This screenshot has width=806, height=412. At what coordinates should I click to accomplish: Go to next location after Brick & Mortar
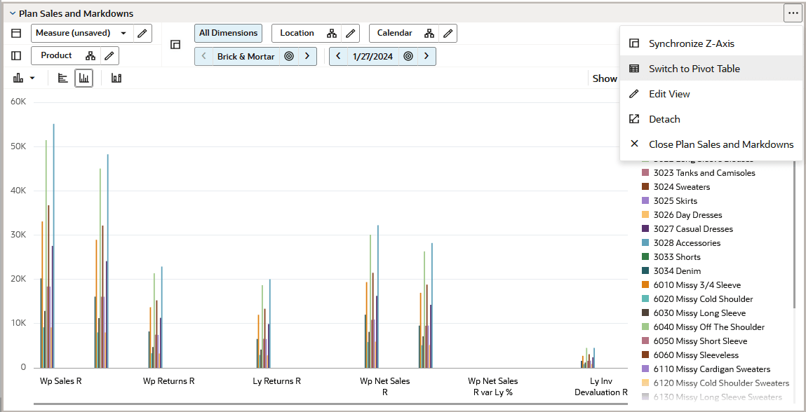(x=307, y=57)
